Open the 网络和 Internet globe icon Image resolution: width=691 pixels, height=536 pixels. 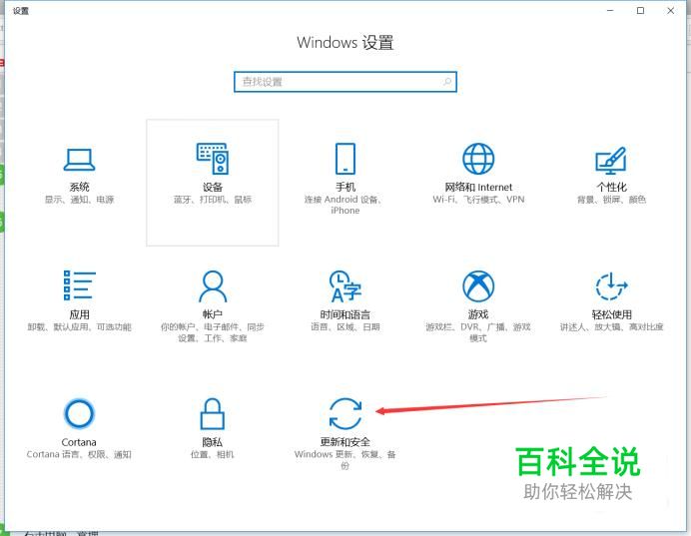(478, 159)
